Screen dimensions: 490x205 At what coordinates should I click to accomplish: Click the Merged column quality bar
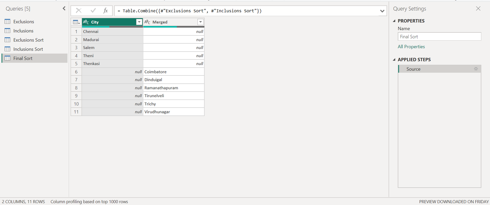[x=174, y=27]
